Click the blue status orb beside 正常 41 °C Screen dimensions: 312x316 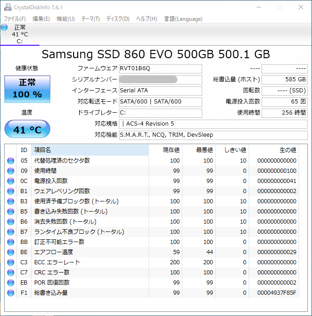4,27
